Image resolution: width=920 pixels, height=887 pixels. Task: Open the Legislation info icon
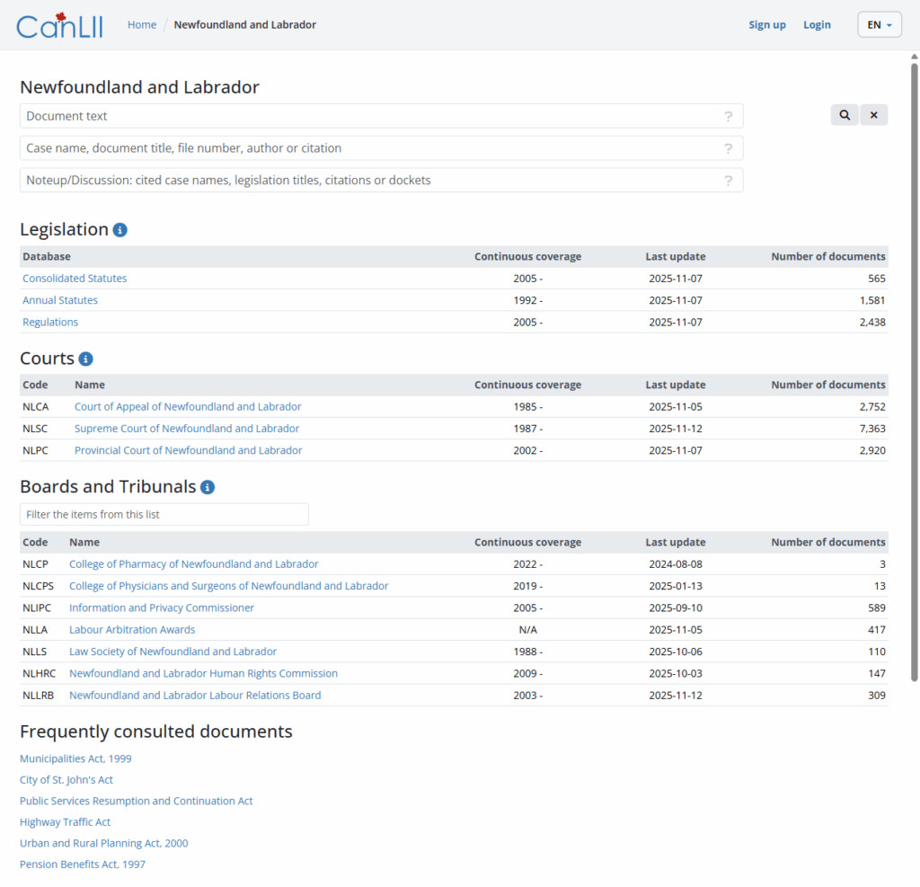(x=120, y=230)
